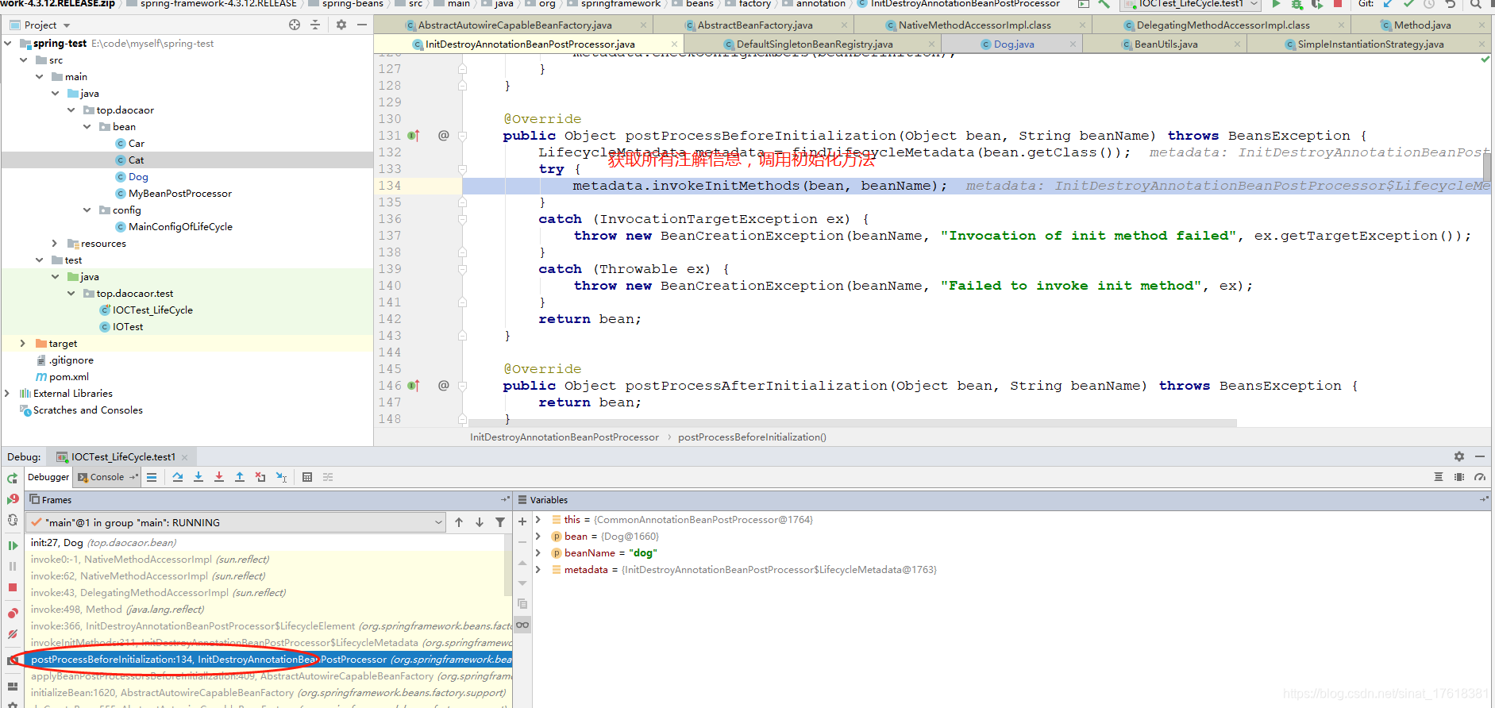Click Build hammer icon in top toolbar
Image resolution: width=1495 pixels, height=708 pixels.
1104,4
